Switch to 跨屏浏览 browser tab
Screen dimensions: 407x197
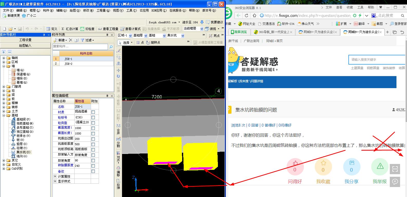click(x=239, y=32)
